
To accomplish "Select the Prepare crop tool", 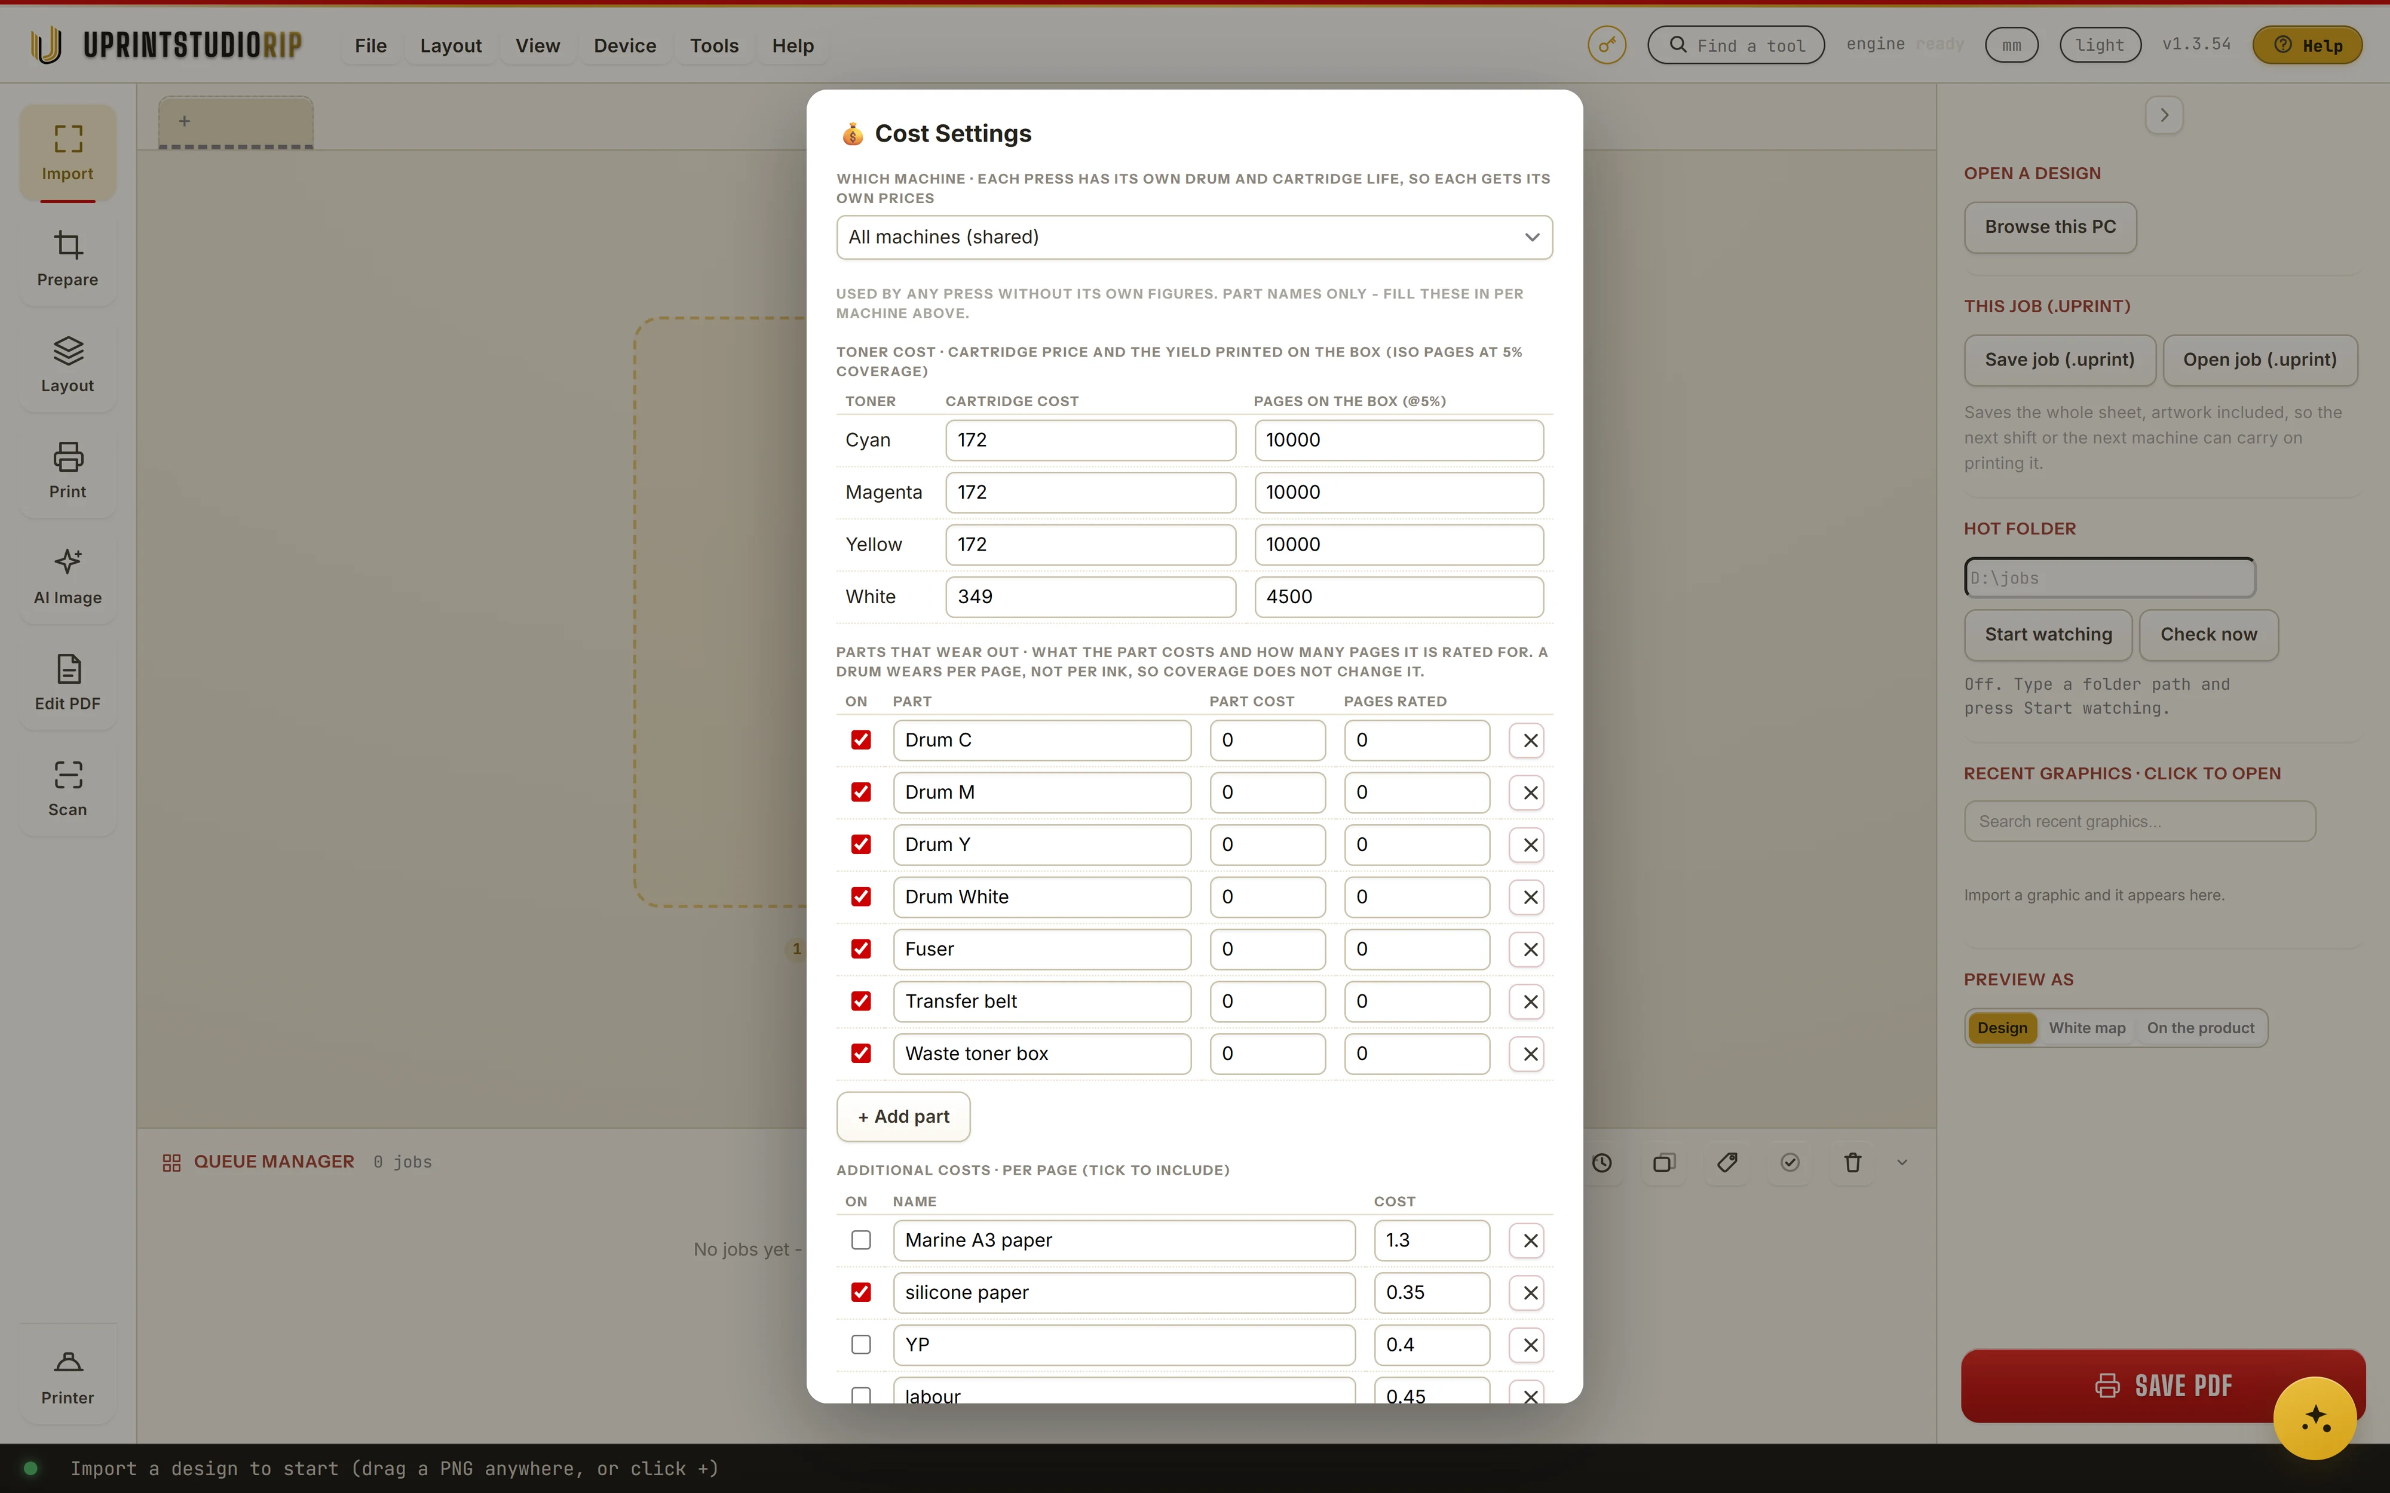I will tap(67, 259).
